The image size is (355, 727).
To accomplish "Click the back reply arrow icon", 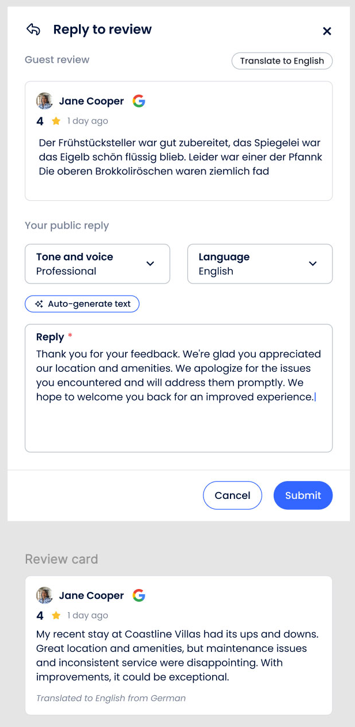I will 33,30.
